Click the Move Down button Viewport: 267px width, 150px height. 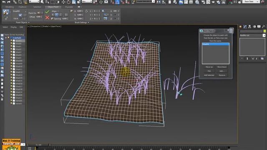(222, 67)
